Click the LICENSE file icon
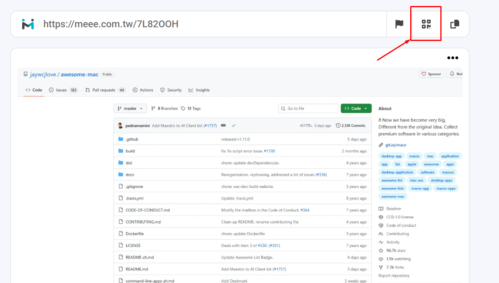499x283 pixels. (121, 245)
